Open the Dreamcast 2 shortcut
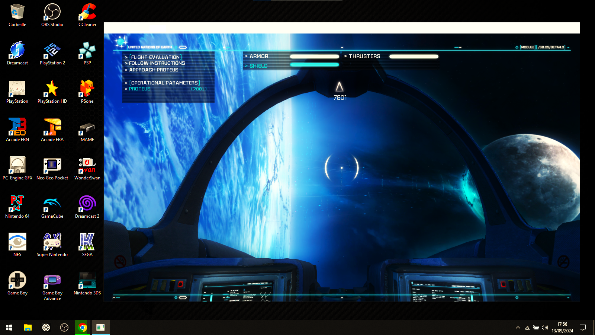 (x=87, y=207)
